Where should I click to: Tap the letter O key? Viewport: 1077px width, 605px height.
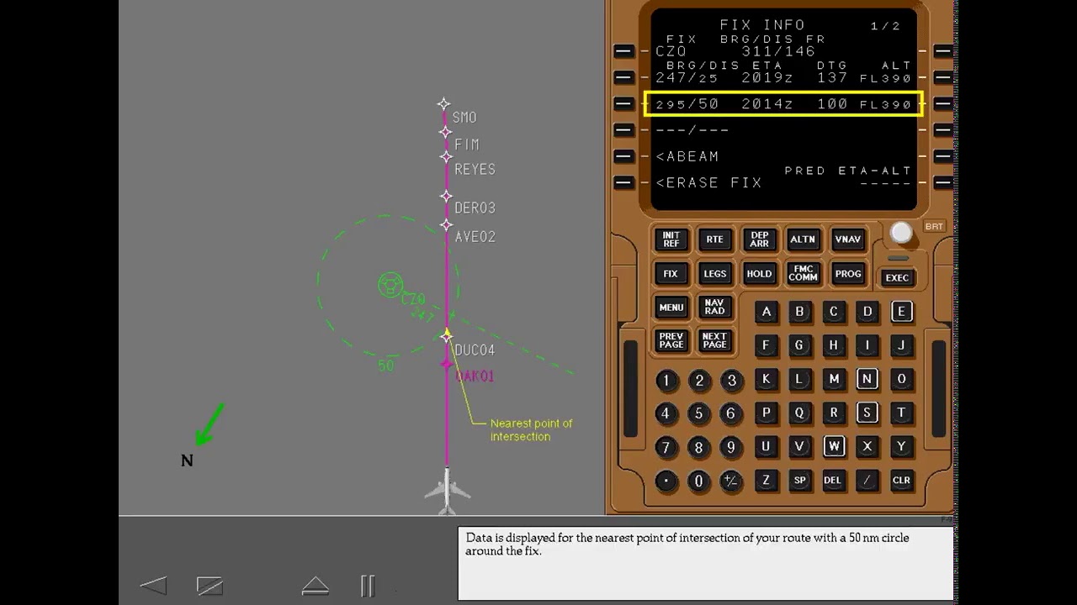pyautogui.click(x=901, y=379)
